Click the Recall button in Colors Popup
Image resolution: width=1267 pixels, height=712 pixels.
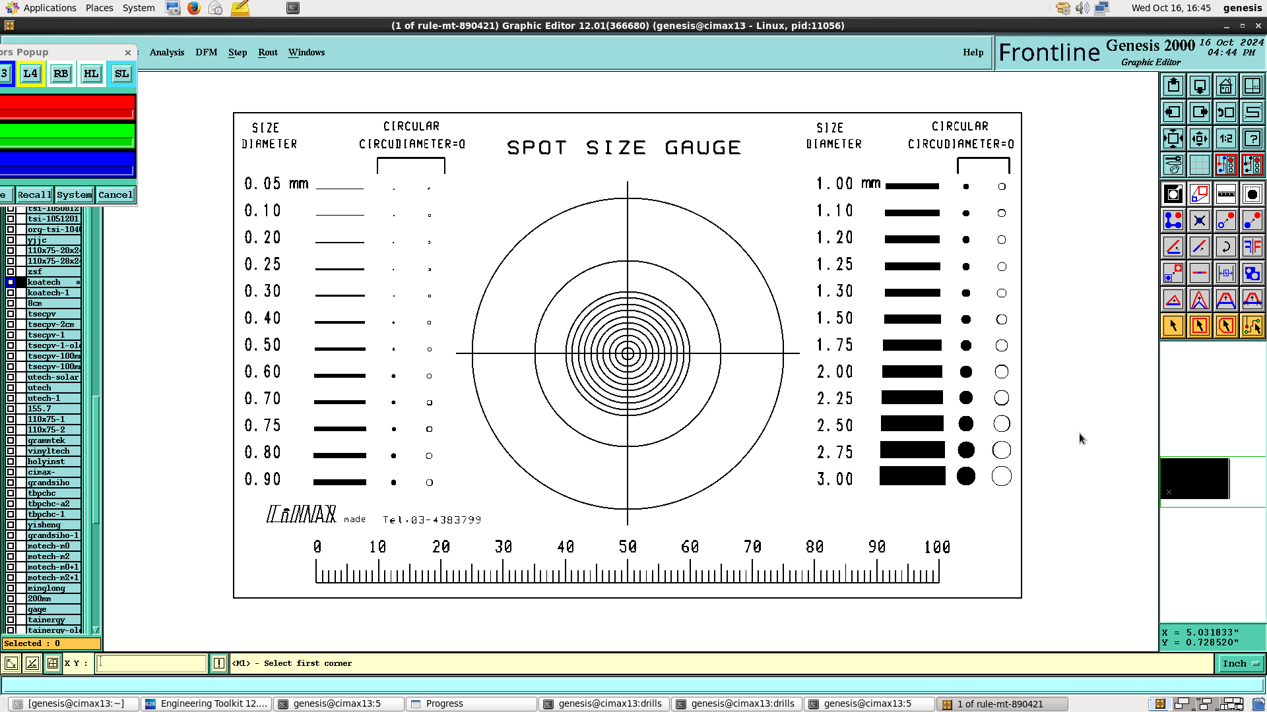[34, 194]
